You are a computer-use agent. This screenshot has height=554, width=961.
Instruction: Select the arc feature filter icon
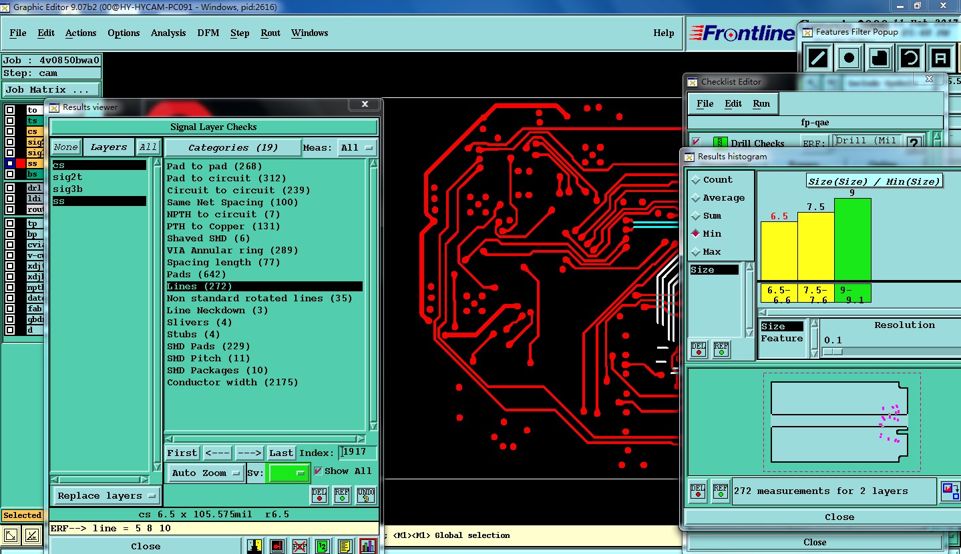tap(910, 58)
